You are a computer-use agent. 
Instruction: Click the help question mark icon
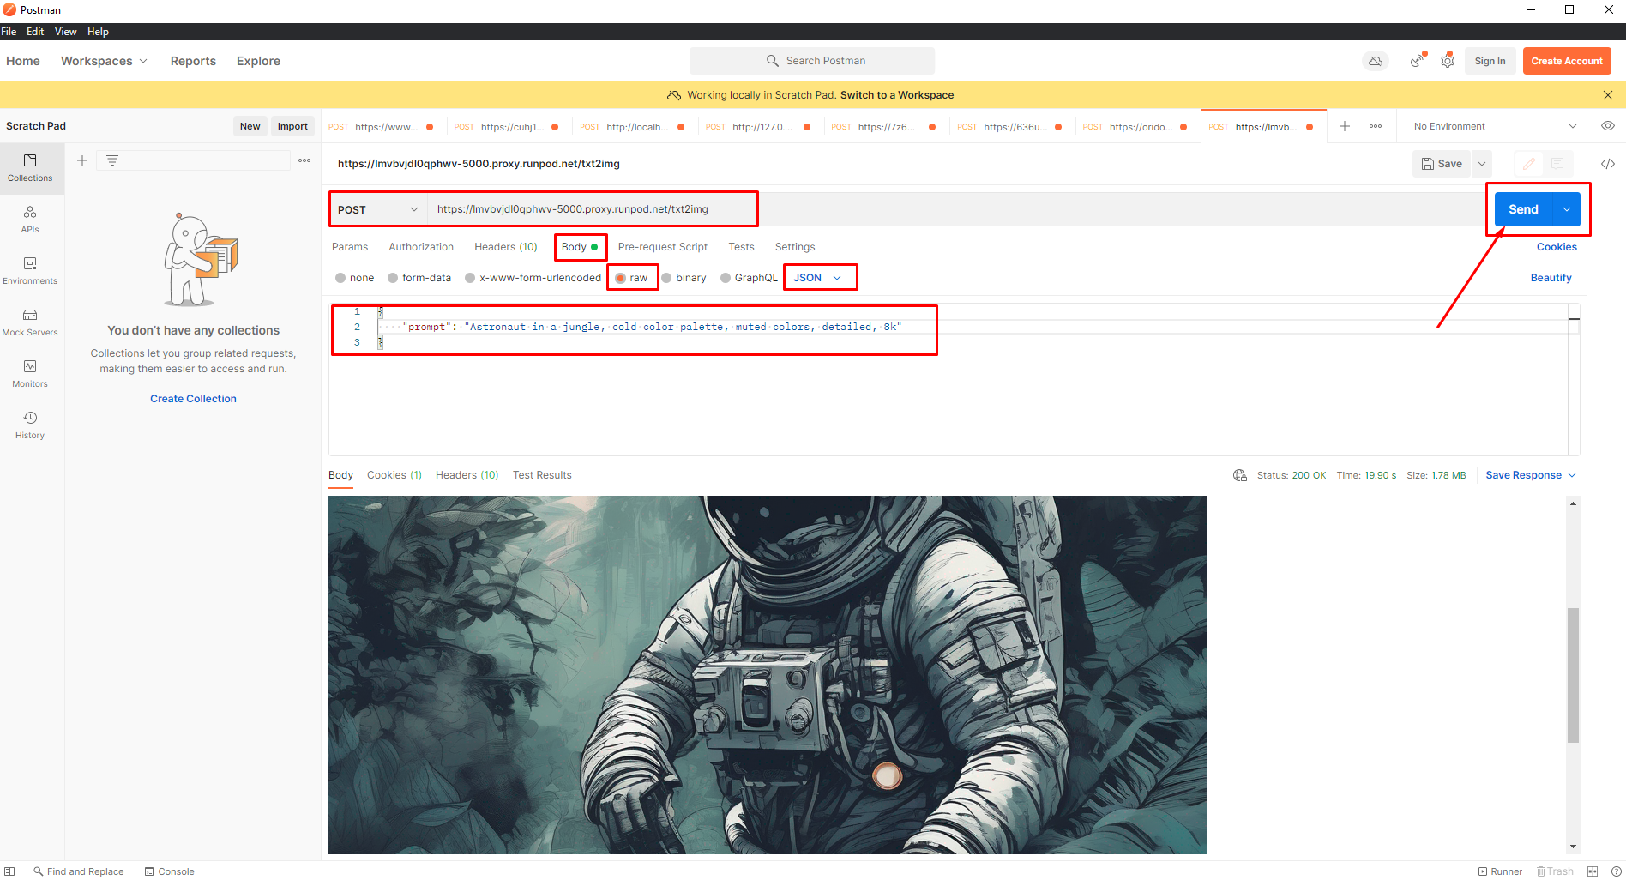pos(1617,871)
